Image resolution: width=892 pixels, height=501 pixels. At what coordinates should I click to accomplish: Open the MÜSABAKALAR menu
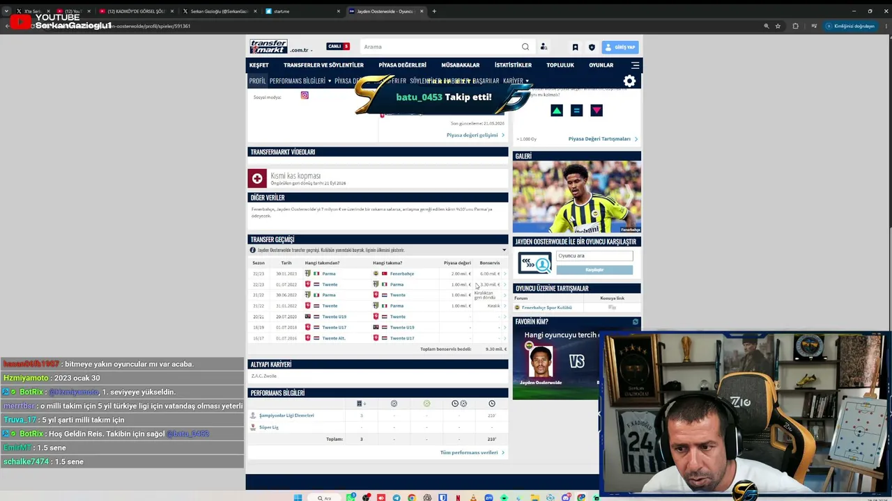tap(460, 65)
